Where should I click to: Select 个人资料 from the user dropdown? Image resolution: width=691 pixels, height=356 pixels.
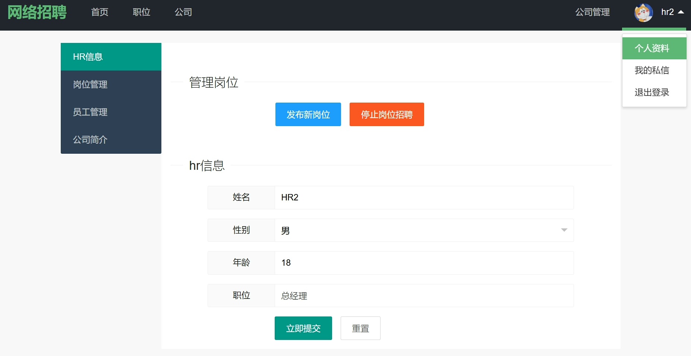[x=654, y=48]
